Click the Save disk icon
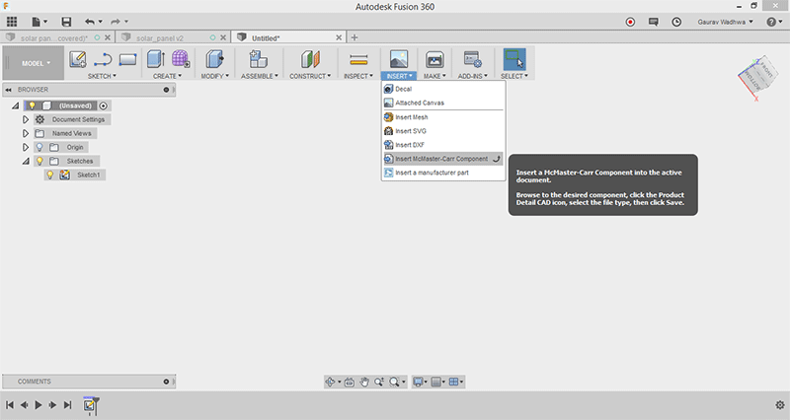 [x=66, y=22]
